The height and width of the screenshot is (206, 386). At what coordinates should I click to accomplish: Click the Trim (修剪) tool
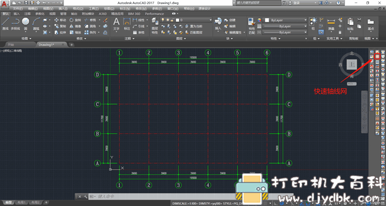[90, 20]
